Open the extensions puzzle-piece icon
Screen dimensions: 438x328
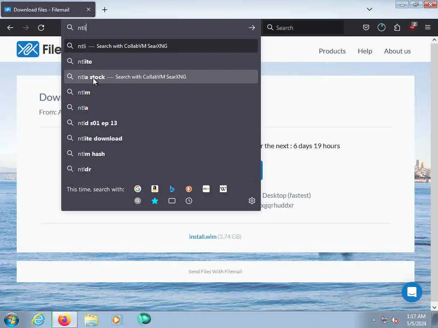[x=397, y=27]
